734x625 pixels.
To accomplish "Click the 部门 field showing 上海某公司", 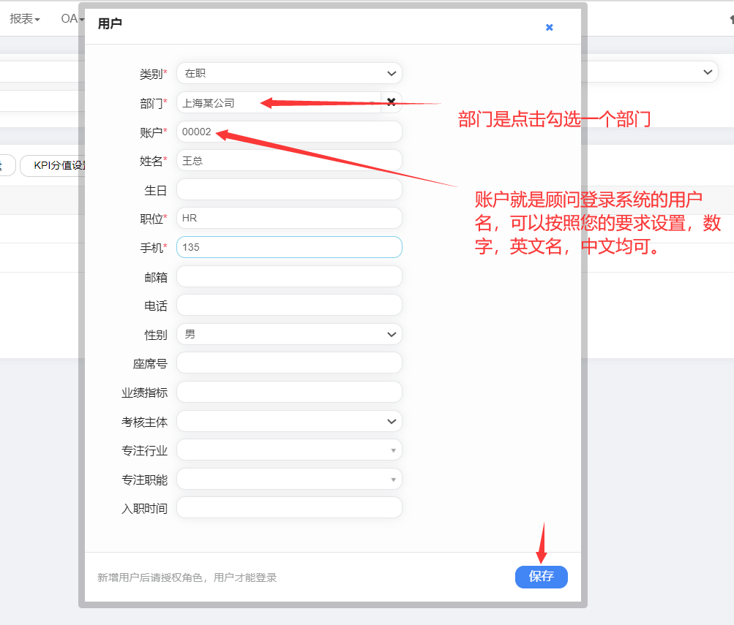I will [279, 102].
